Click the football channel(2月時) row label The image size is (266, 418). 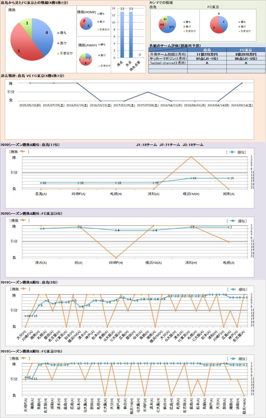pyautogui.click(x=168, y=63)
